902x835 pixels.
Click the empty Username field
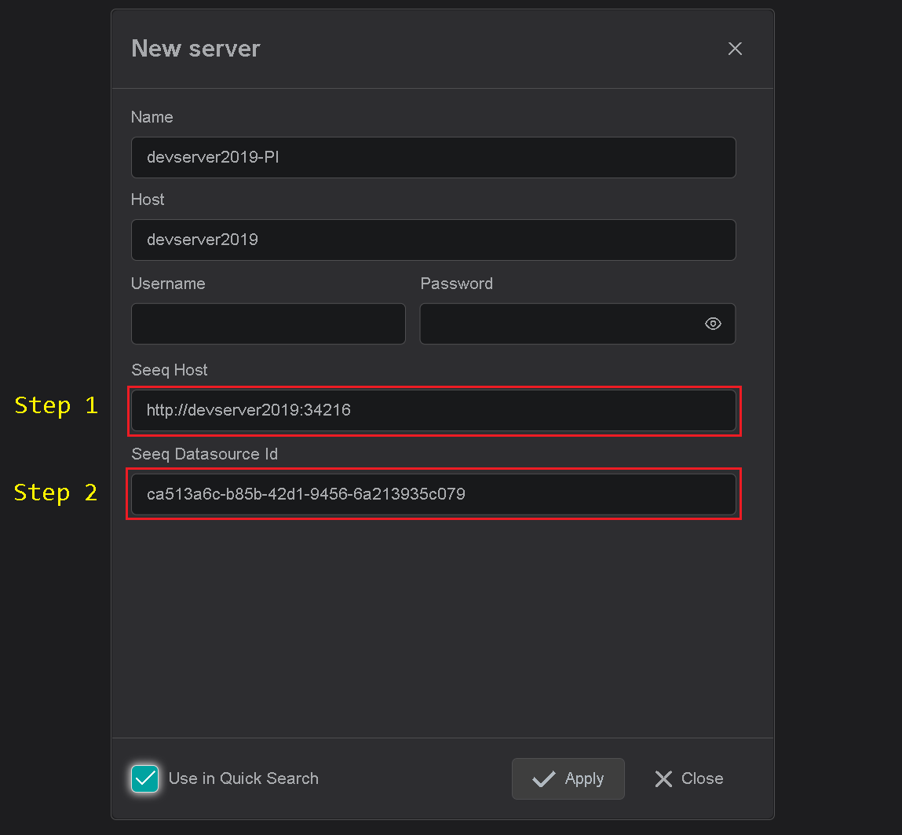(x=268, y=324)
